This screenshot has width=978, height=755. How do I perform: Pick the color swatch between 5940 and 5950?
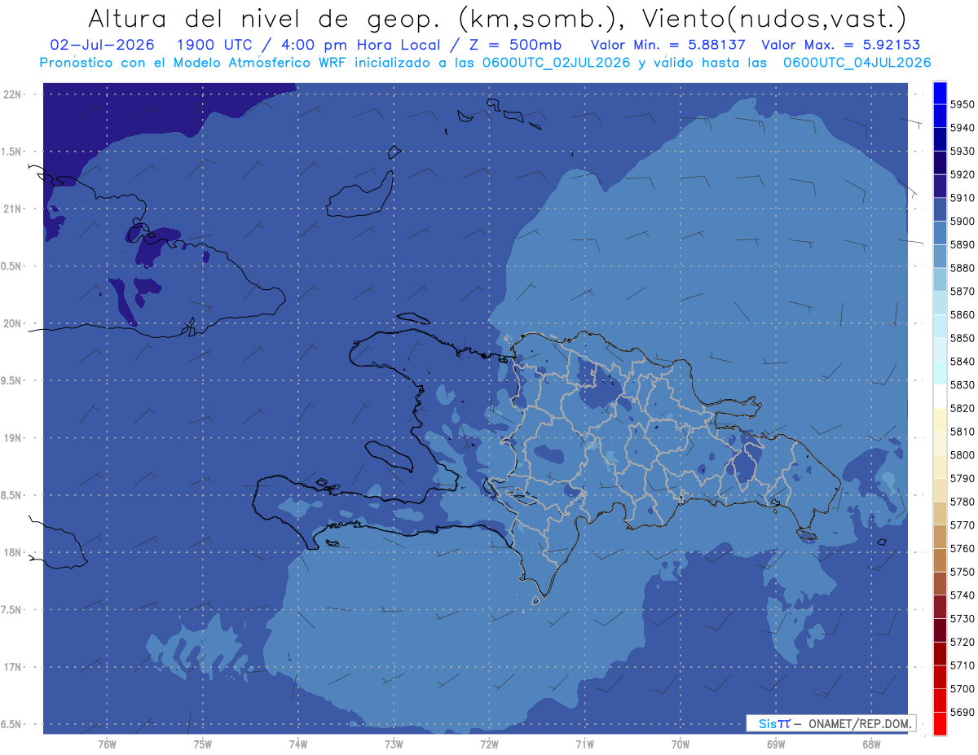[x=940, y=116]
